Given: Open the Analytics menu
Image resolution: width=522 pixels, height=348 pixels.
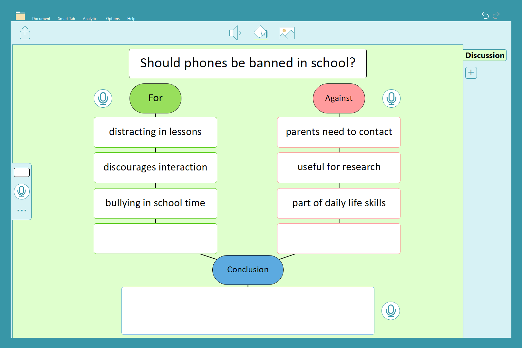Looking at the screenshot, I should point(91,19).
